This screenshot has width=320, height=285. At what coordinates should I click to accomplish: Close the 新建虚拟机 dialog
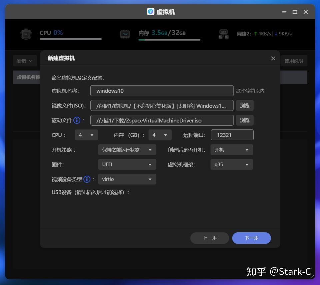pos(273,58)
